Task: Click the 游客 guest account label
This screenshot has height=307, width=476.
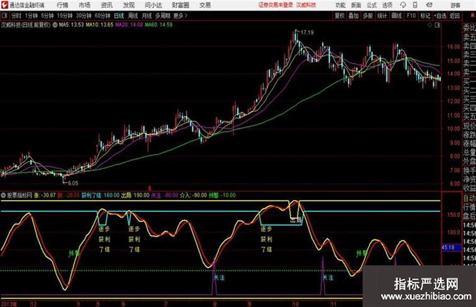Action: click(x=455, y=5)
